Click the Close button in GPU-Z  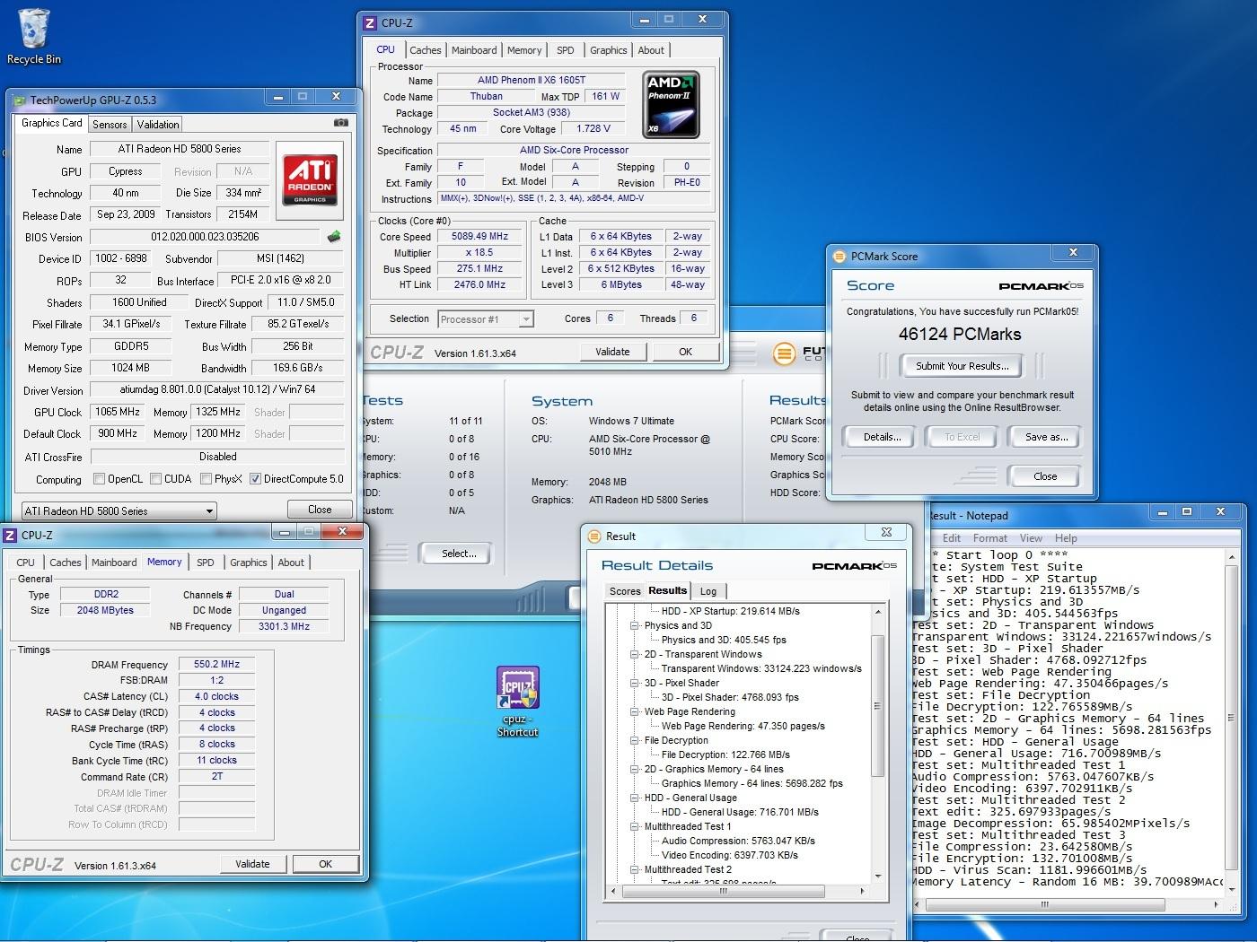tap(320, 509)
